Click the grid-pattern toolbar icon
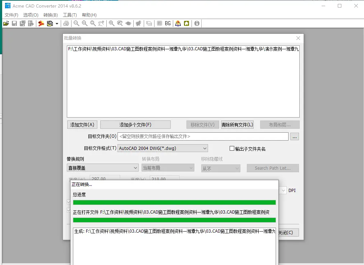Image resolution: width=364 pixels, height=265 pixels. click(160, 23)
